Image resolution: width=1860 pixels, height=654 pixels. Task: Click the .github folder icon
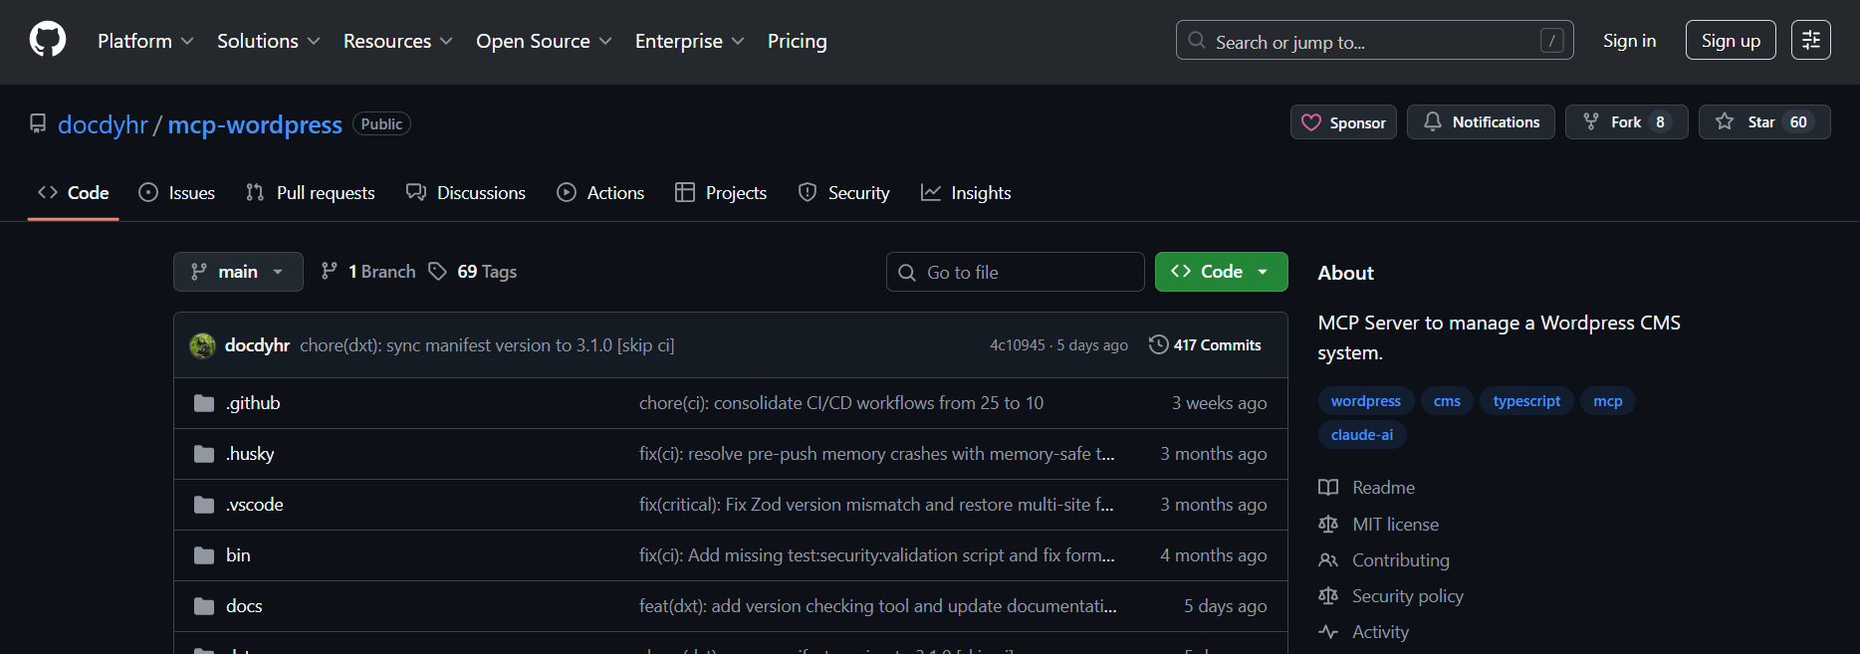point(204,403)
